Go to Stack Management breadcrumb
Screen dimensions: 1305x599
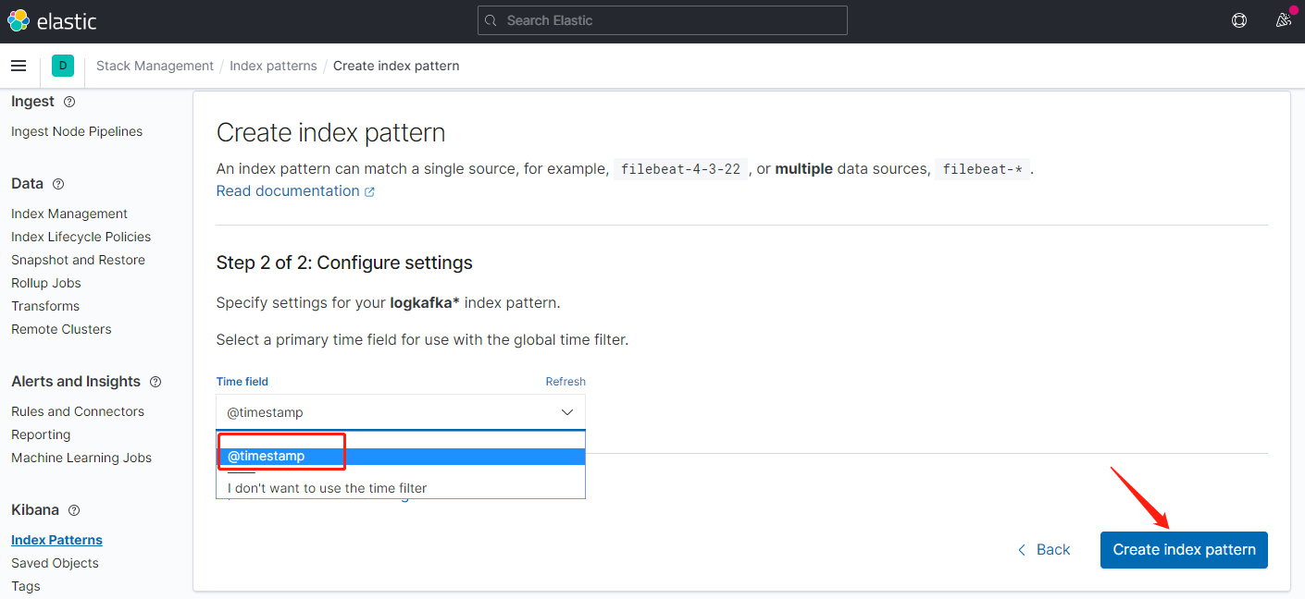155,66
